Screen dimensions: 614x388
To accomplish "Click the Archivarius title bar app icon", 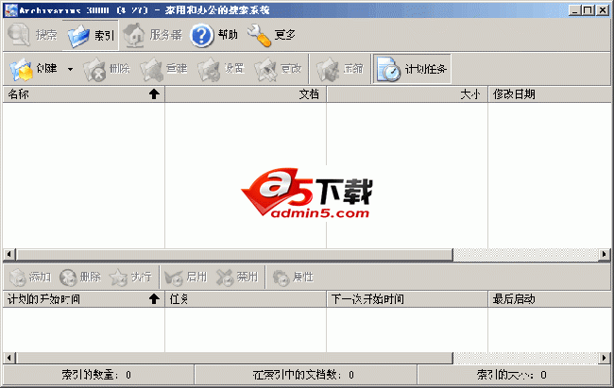I will pyautogui.click(x=11, y=9).
